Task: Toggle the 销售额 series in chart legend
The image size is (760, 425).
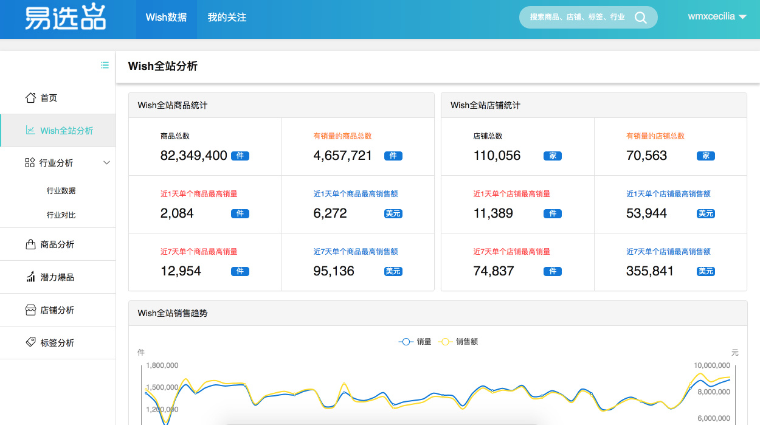Action: 458,342
